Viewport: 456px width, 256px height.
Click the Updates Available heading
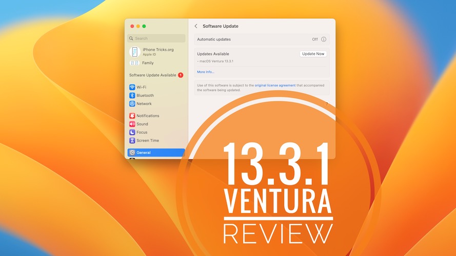(x=213, y=54)
